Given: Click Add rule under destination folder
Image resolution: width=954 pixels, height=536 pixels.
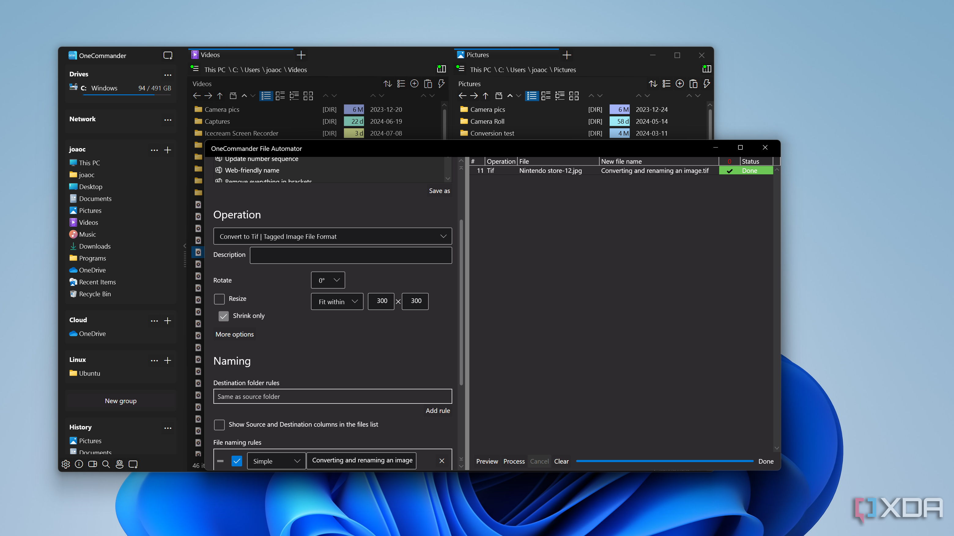Looking at the screenshot, I should (x=438, y=410).
